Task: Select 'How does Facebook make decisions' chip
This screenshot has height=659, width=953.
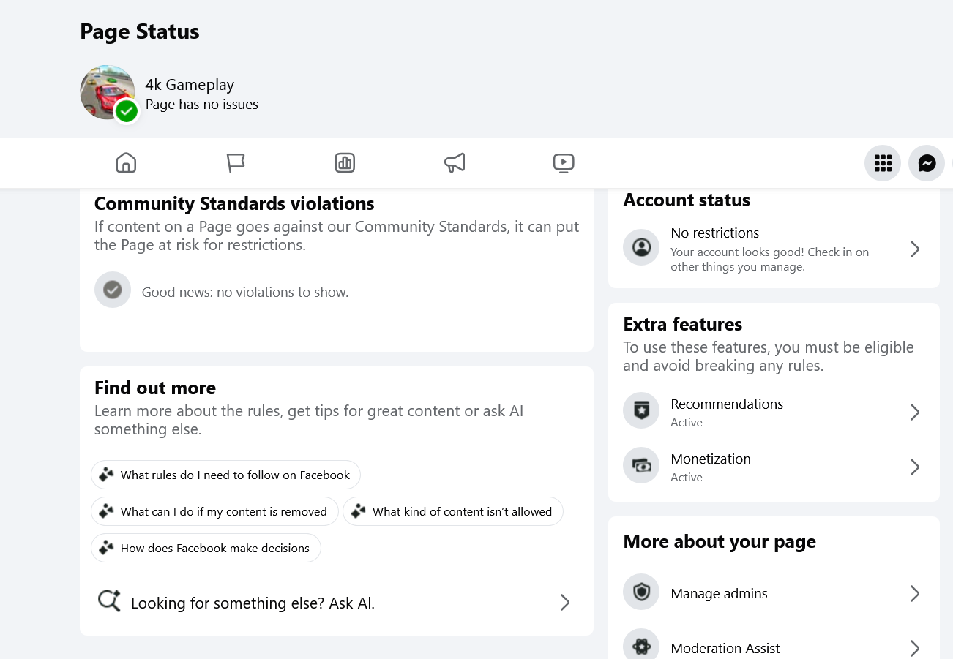Action: click(206, 548)
